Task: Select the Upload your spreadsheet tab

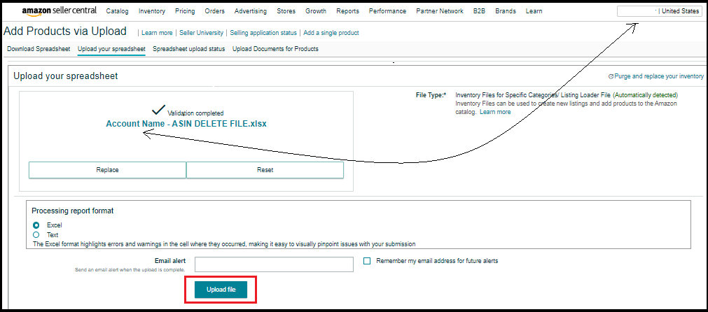Action: click(x=111, y=49)
